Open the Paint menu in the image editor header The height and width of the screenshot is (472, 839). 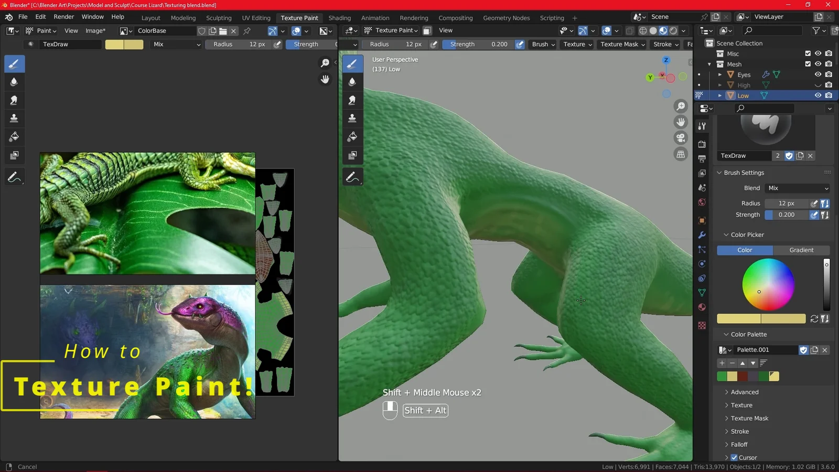click(44, 30)
